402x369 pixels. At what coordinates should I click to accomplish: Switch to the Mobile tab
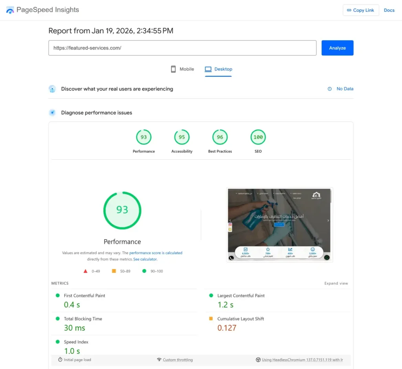[182, 69]
